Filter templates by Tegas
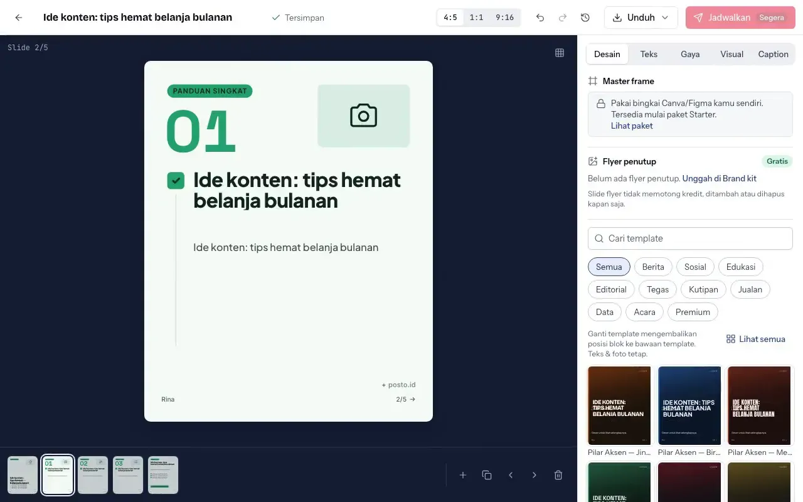This screenshot has width=803, height=502. (657, 289)
